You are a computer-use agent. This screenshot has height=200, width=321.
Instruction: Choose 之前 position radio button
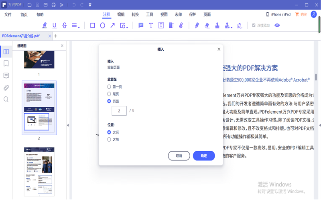point(109,140)
